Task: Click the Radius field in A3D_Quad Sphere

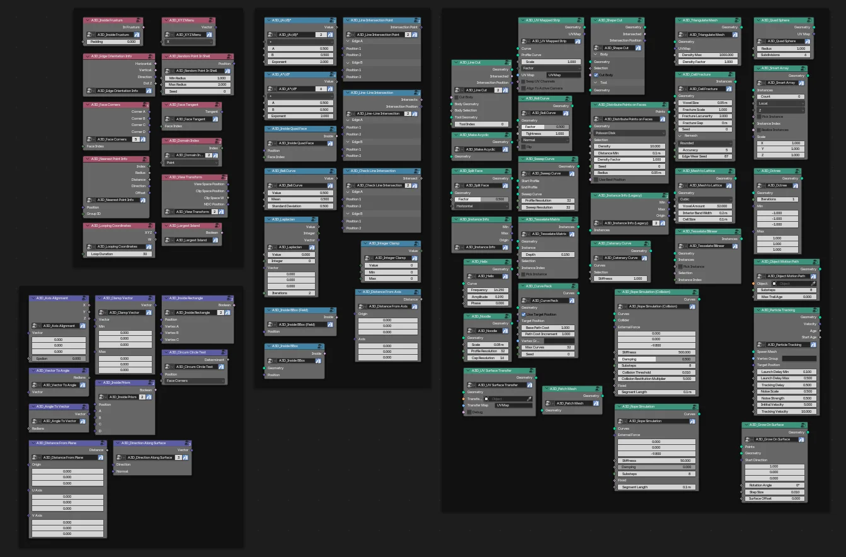Action: tap(783, 49)
